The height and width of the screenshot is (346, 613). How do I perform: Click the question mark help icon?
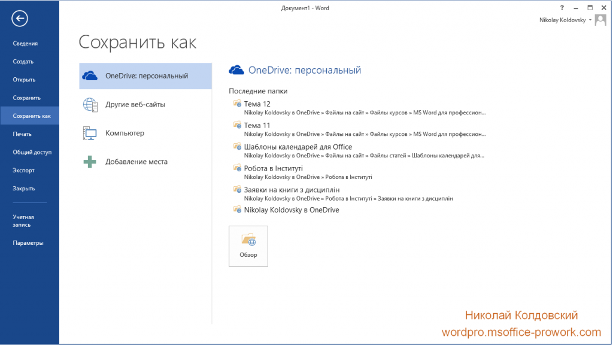[562, 8]
